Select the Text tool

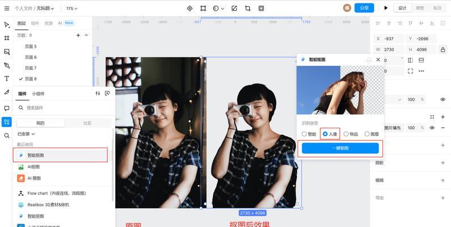coord(7,78)
